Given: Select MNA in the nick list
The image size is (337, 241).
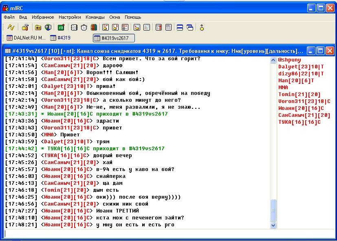Looking at the screenshot, I should (283, 87).
